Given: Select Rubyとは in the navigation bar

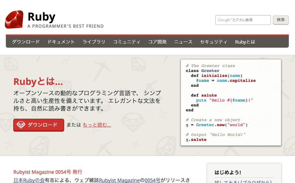Looking at the screenshot, I should tap(245, 42).
